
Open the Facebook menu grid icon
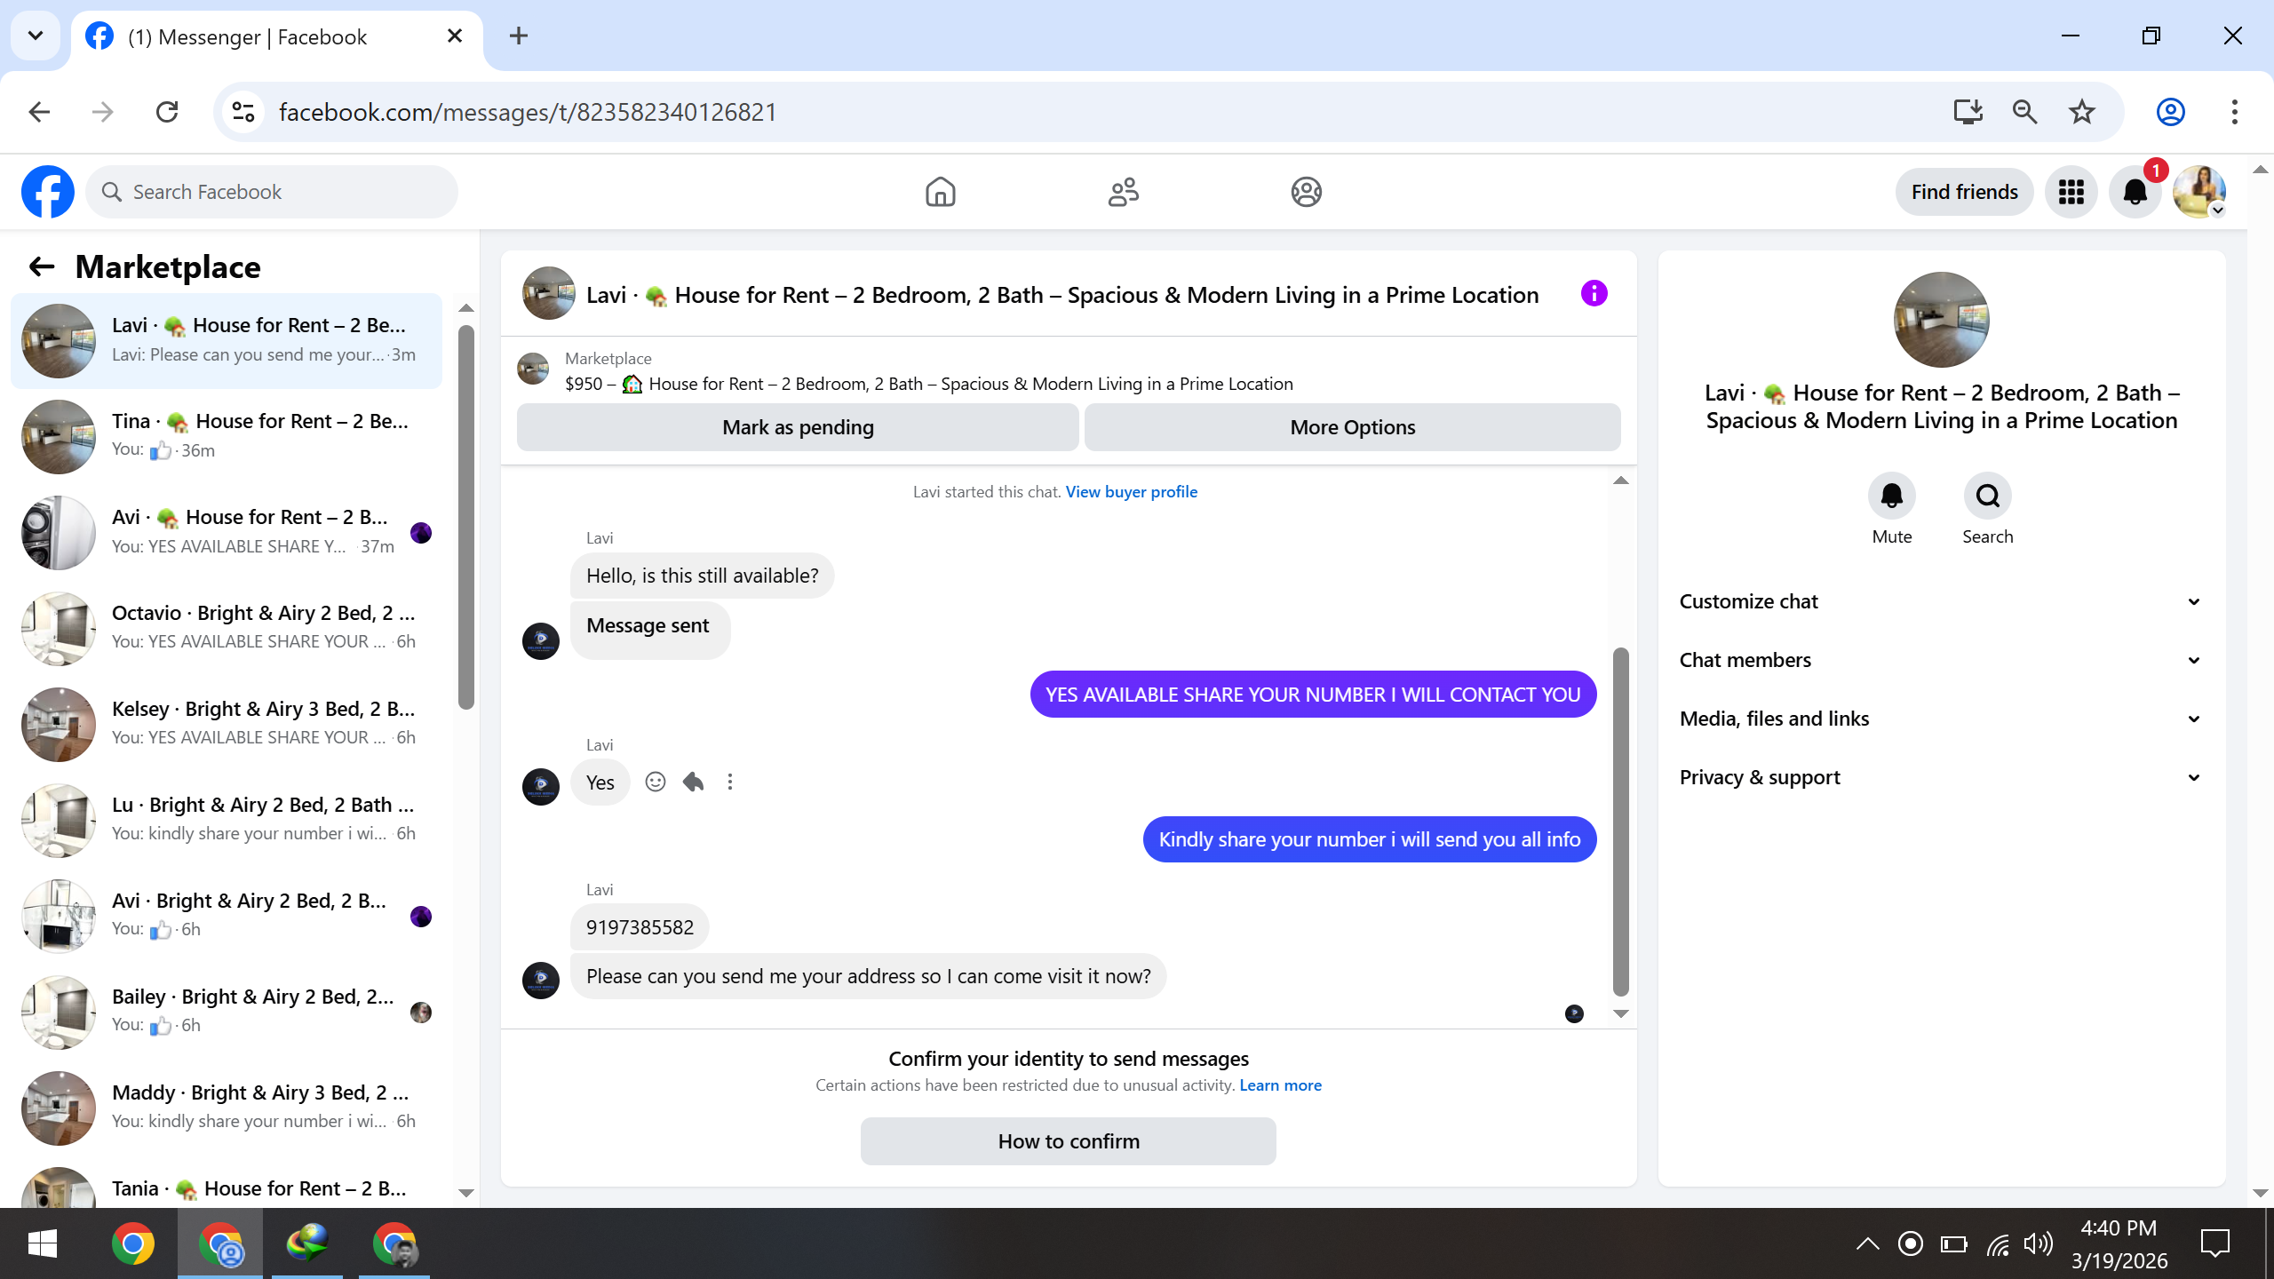tap(2071, 192)
